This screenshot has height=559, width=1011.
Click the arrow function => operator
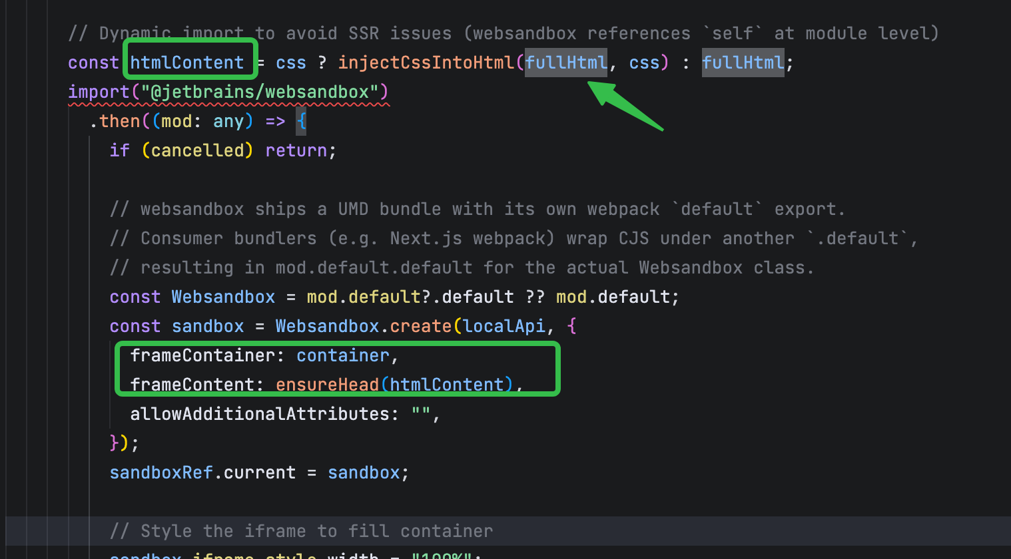click(275, 121)
